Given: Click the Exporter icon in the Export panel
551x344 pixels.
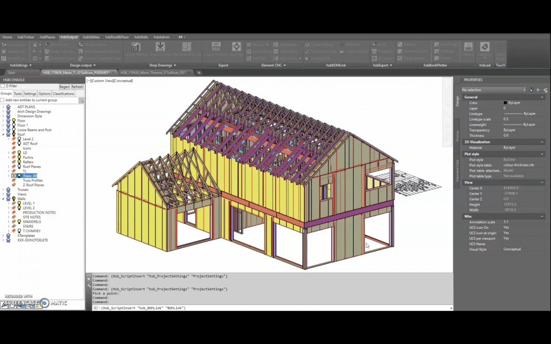Looking at the screenshot, I should [x=236, y=47].
